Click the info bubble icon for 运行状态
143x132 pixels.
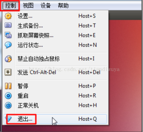pyautogui.click(x=8, y=45)
